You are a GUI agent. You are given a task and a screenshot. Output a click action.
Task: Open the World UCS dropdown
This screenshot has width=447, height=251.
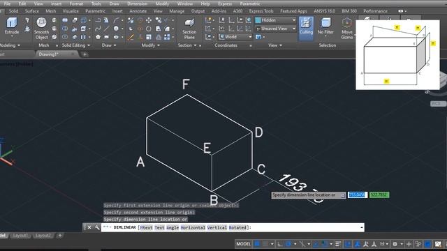[235, 37]
